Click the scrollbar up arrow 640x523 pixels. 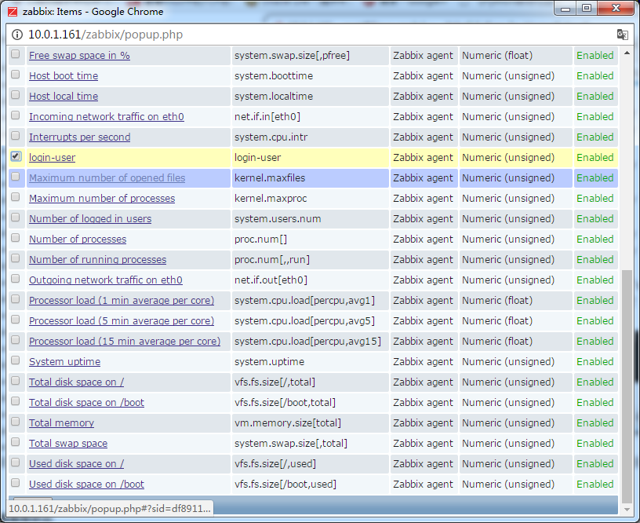pyautogui.click(x=627, y=53)
